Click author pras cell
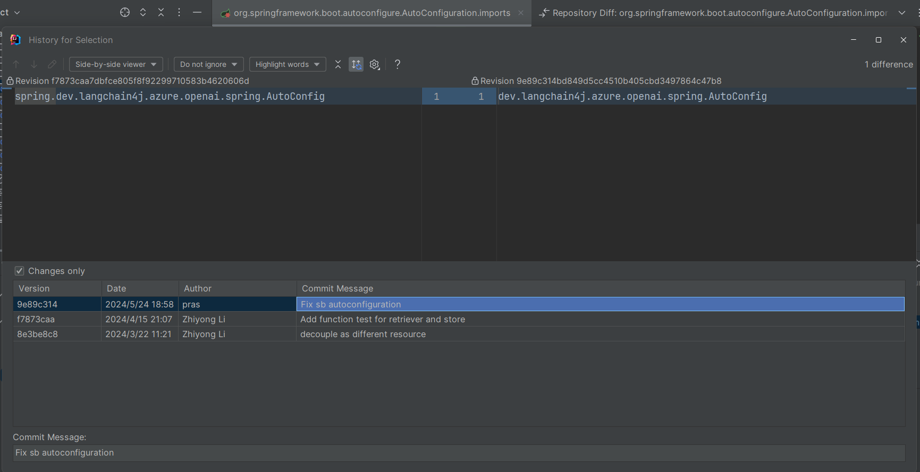920x472 pixels. [237, 304]
